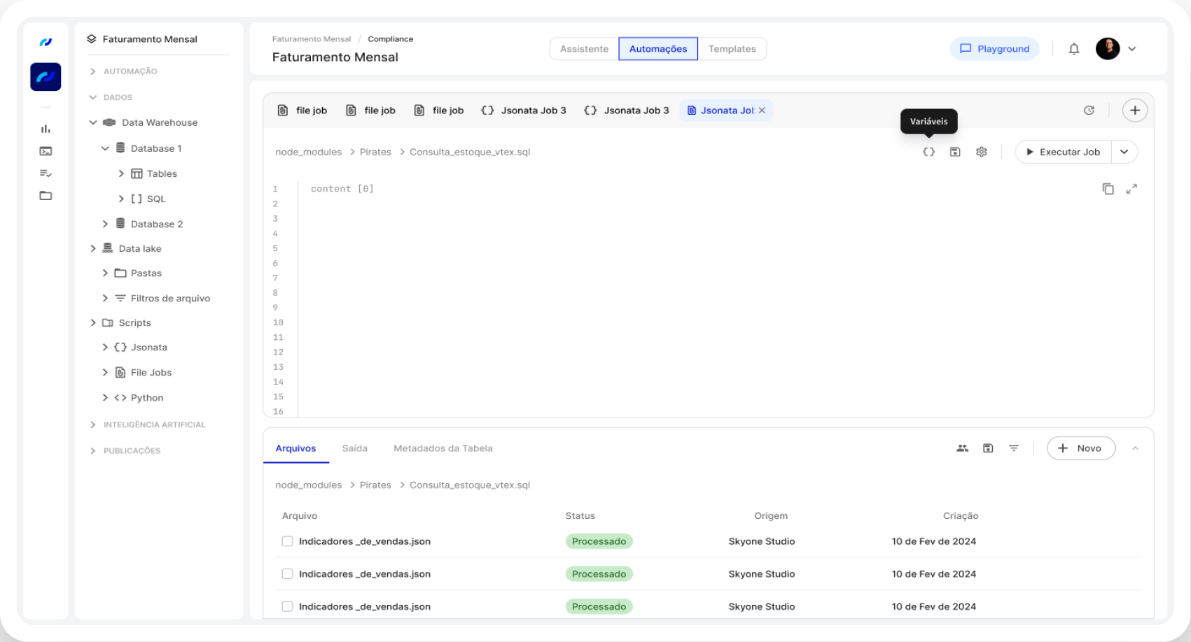The height and width of the screenshot is (642, 1191).
Task: Expand the Database 2 tree node
Action: click(x=105, y=224)
